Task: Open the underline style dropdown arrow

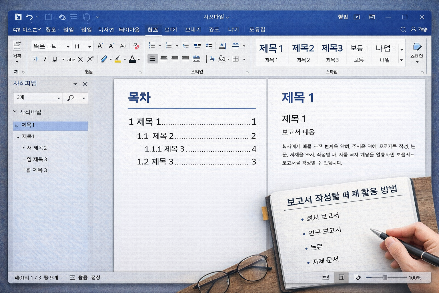Action: 63,60
